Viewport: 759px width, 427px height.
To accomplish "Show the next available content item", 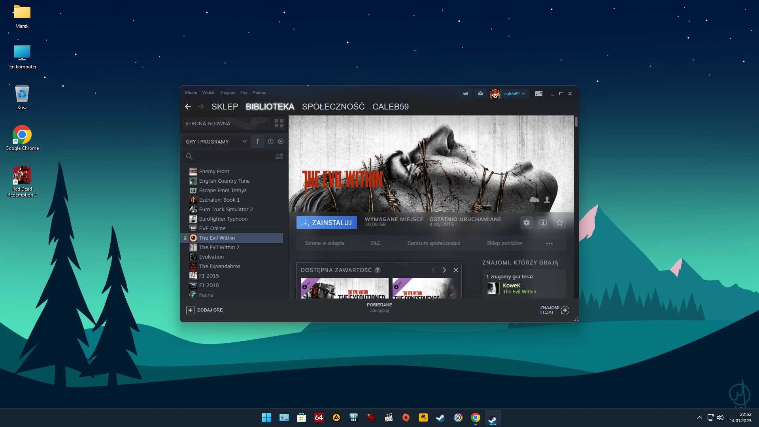I will click(x=444, y=270).
